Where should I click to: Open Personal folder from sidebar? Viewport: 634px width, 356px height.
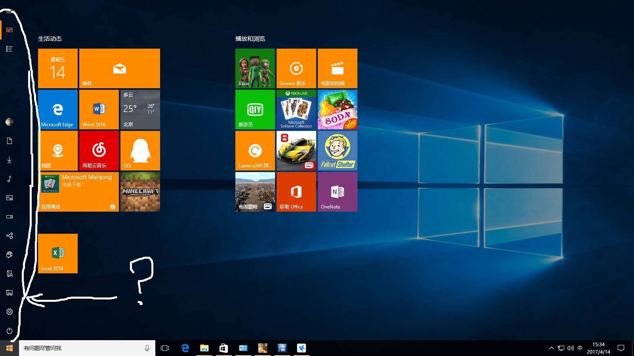10,274
